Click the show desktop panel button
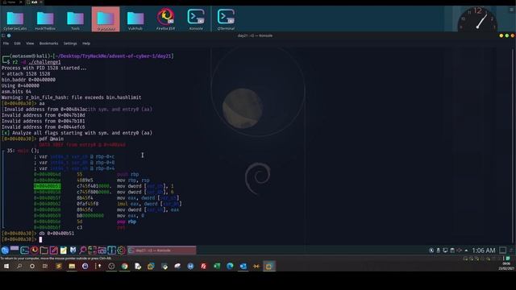The height and width of the screenshot is (290, 516). click(x=502, y=251)
